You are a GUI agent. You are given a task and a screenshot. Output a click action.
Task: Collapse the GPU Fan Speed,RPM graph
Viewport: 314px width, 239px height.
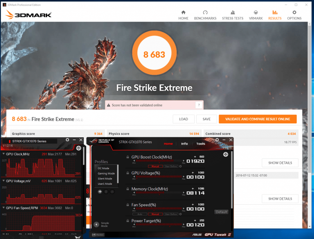pos(3,208)
